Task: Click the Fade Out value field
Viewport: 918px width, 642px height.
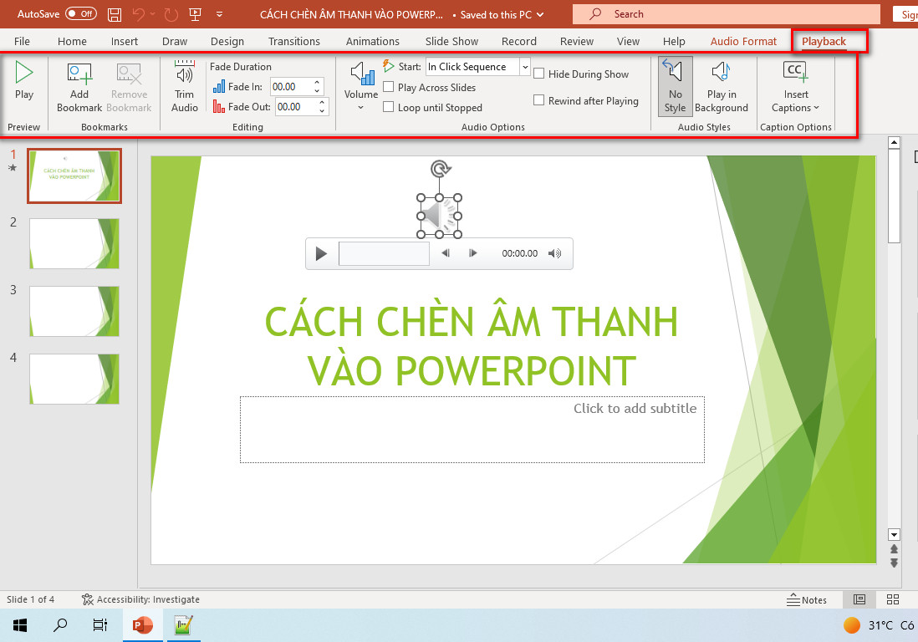Action: [296, 106]
